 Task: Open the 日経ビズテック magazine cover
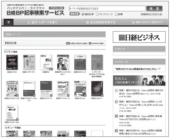(x=80, y=89)
